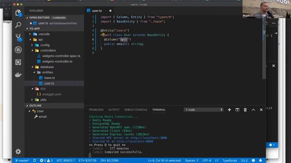This screenshot has width=291, height=163.
Task: Change end of line via LF
Action: coord(216,160)
